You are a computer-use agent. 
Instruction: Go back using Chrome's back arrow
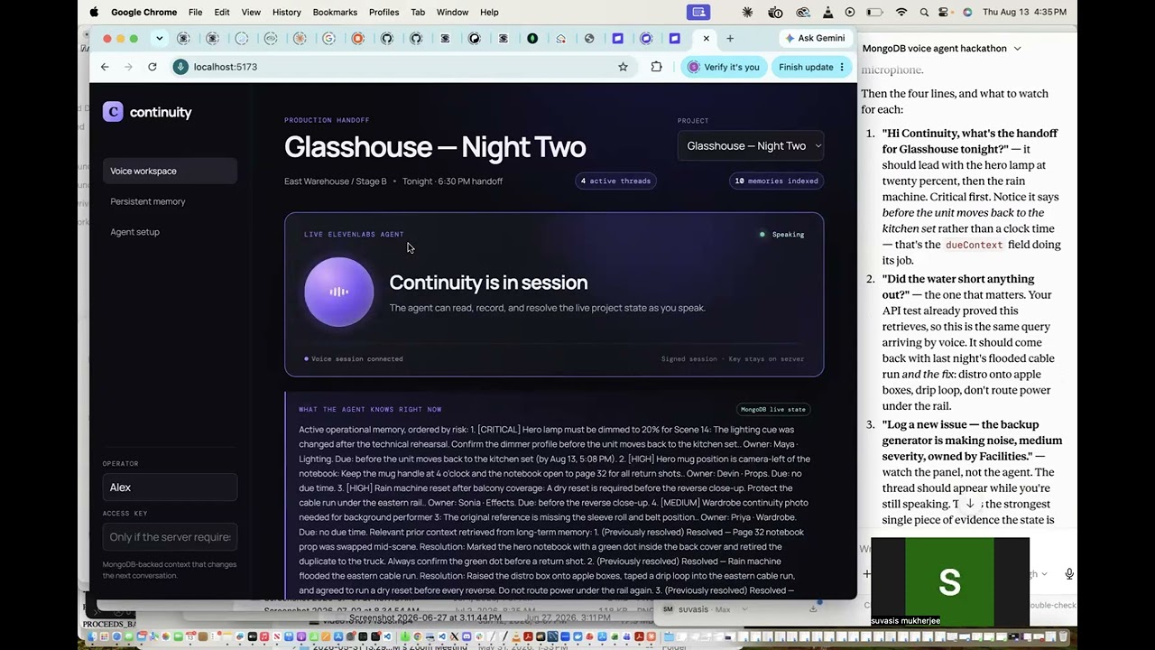coord(105,67)
